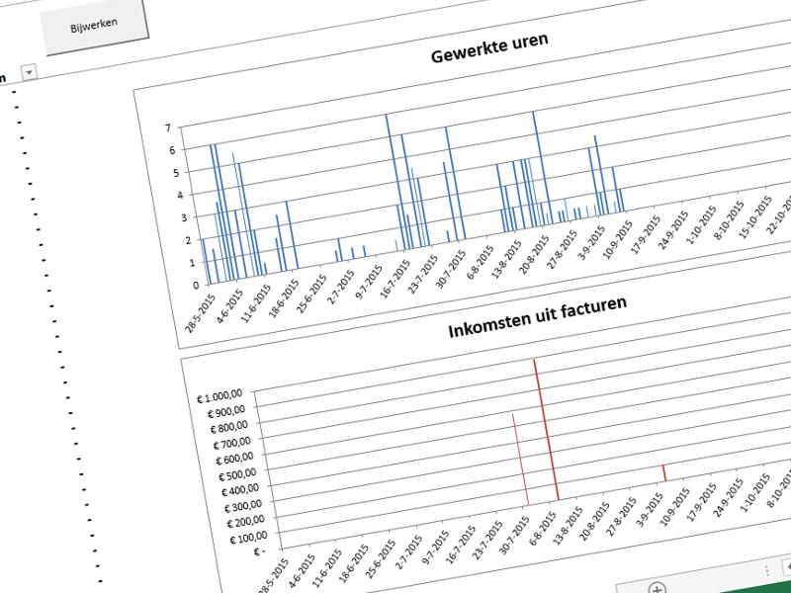The height and width of the screenshot is (593, 791).
Task: Select the 'Gewerkte uren' chart title
Action: [x=489, y=48]
